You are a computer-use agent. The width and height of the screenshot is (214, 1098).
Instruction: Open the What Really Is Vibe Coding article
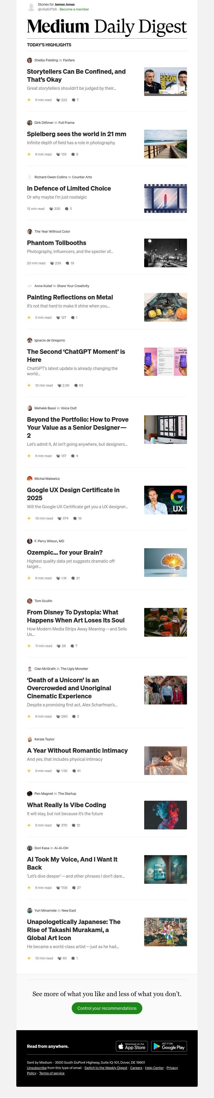pyautogui.click(x=66, y=805)
